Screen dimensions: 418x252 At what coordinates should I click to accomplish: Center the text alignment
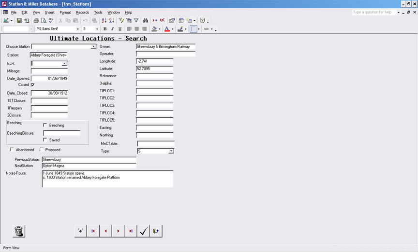pos(137,29)
